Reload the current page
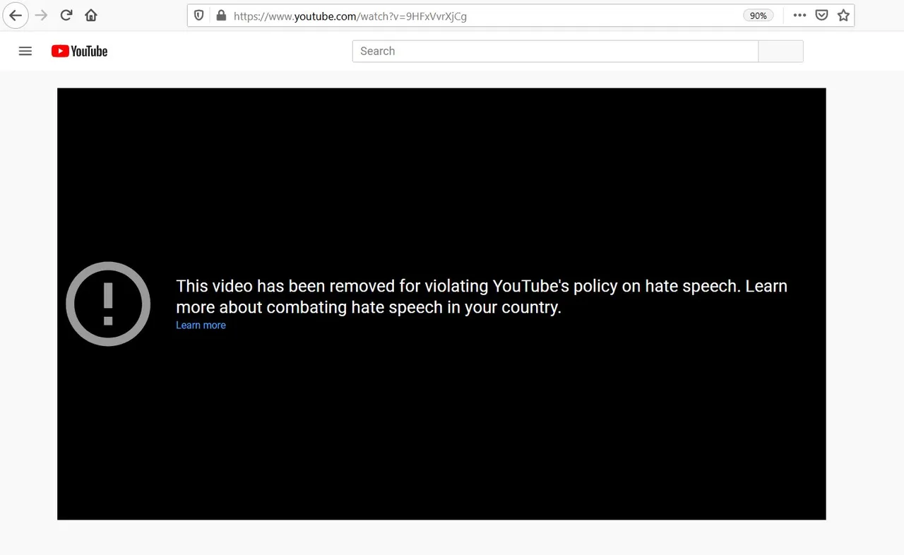This screenshot has width=904, height=555. click(66, 16)
